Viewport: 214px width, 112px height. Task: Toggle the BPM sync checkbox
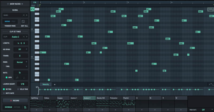7,77
